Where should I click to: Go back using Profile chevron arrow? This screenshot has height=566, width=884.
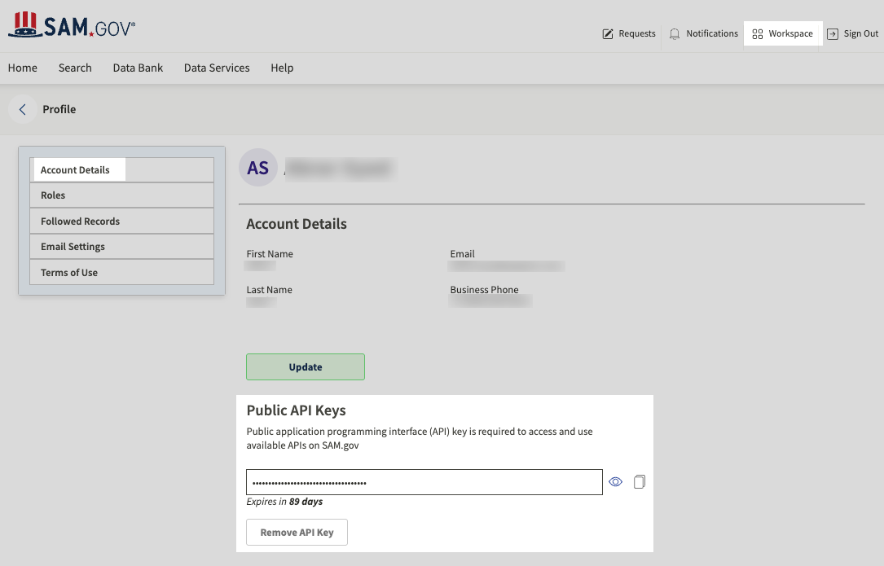[23, 109]
